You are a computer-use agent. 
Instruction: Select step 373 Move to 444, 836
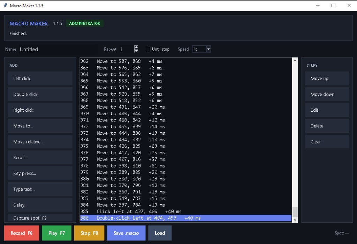click(186, 133)
